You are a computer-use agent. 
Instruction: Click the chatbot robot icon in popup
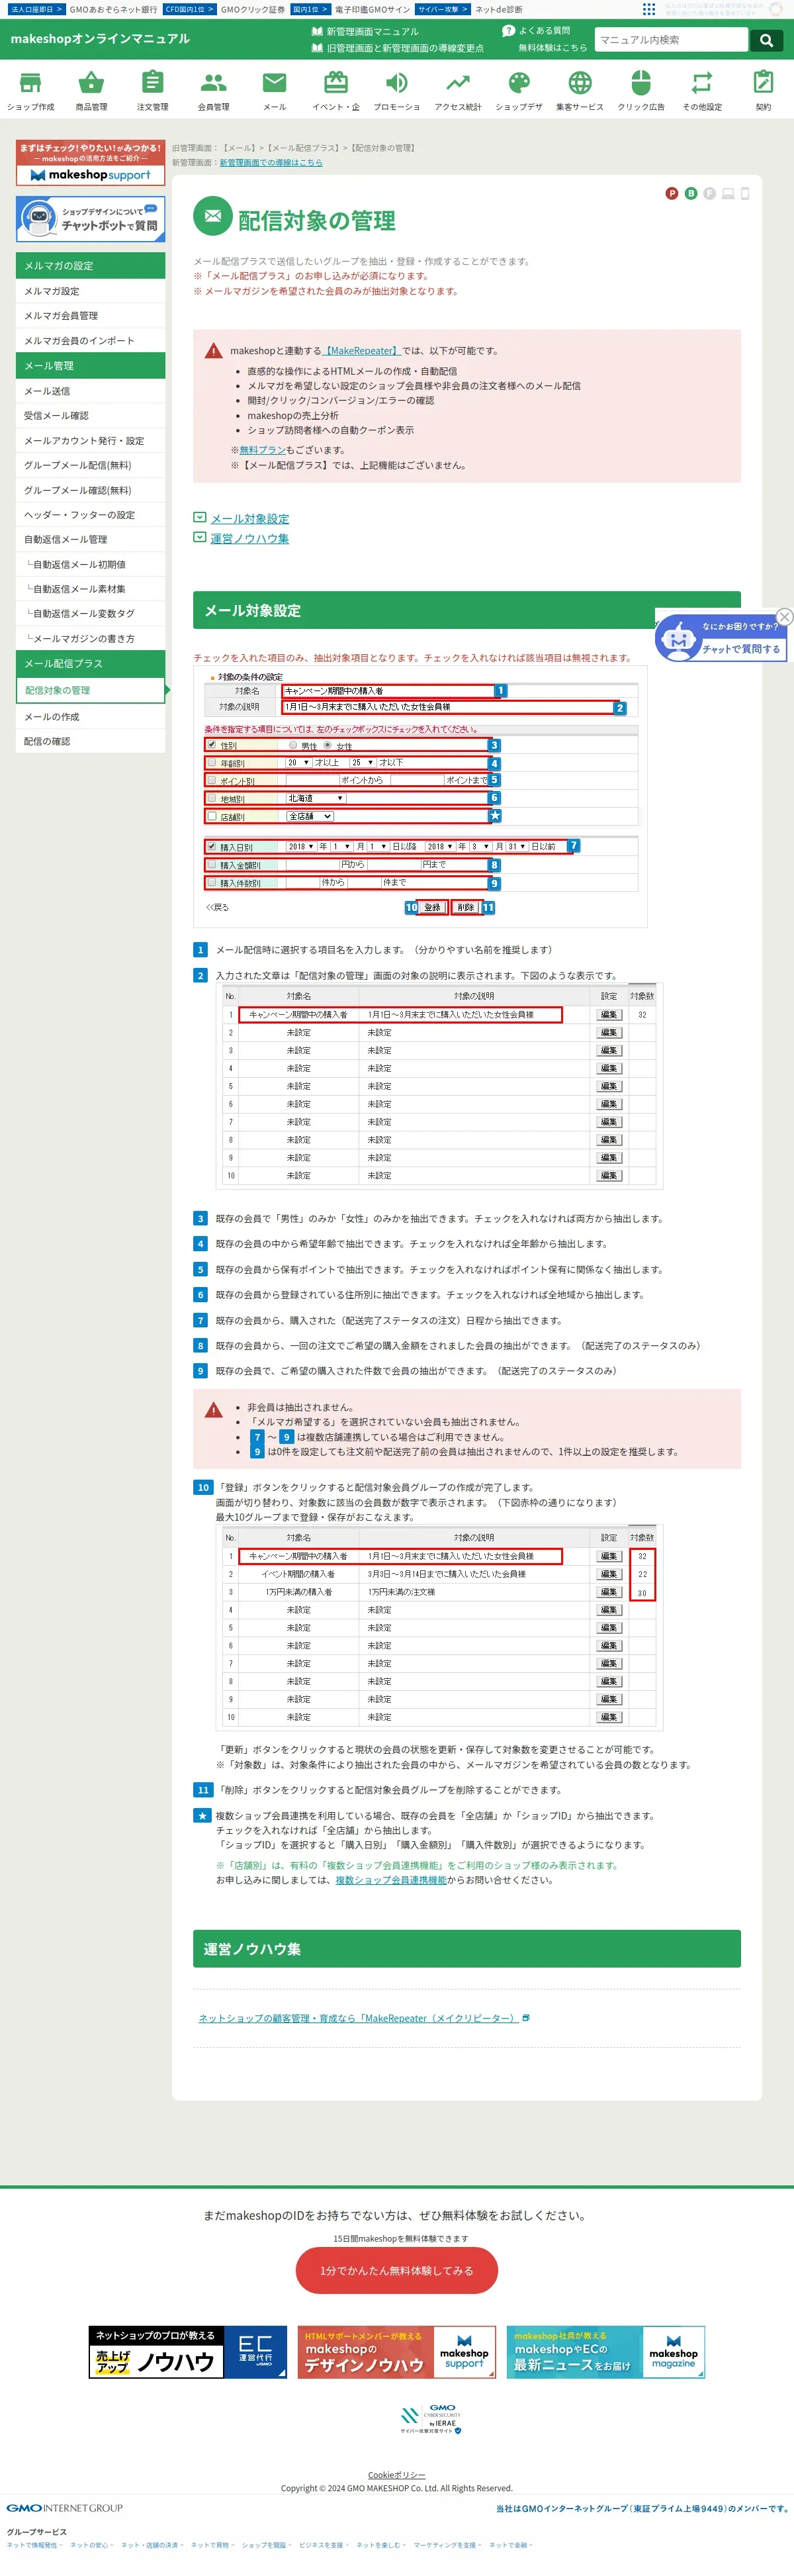(x=678, y=637)
